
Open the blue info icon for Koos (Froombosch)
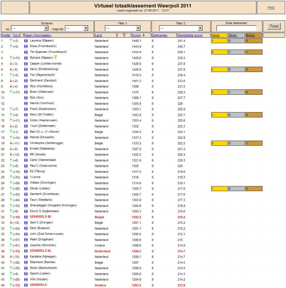click(x=26, y=47)
